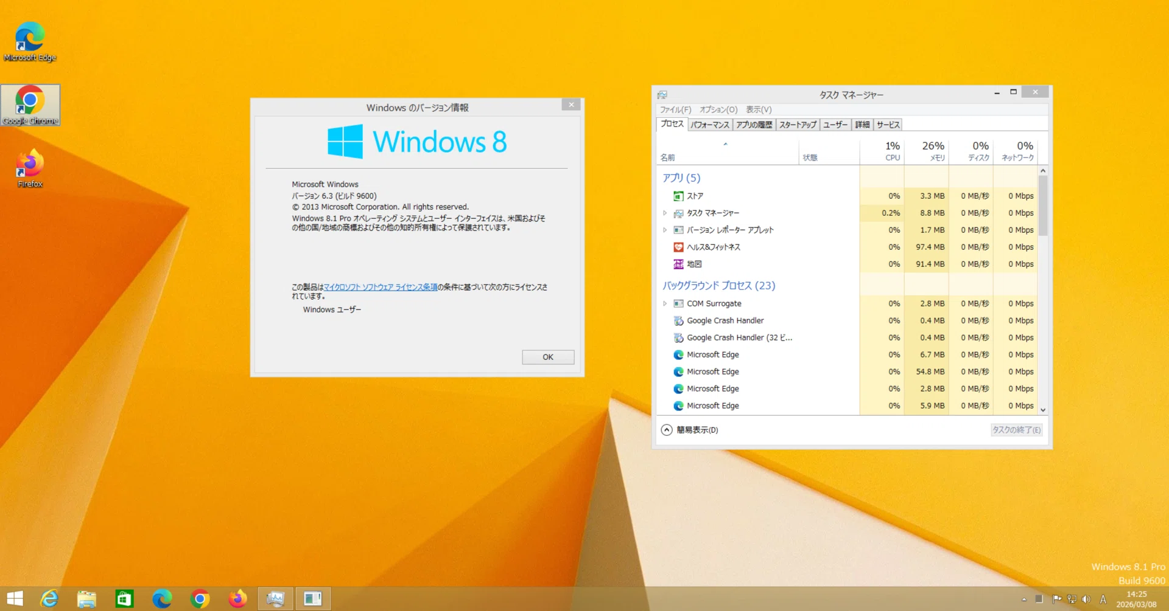Select the Firefox desktop shortcut
This screenshot has width=1169, height=611.
(30, 168)
